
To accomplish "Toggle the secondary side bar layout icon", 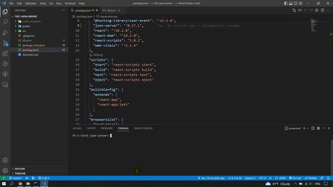I will click(296, 4).
